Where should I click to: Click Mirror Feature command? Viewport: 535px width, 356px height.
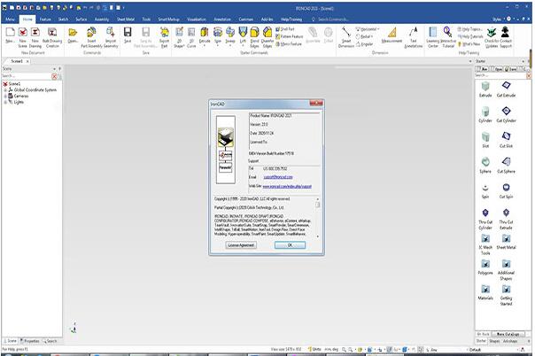[x=289, y=44]
